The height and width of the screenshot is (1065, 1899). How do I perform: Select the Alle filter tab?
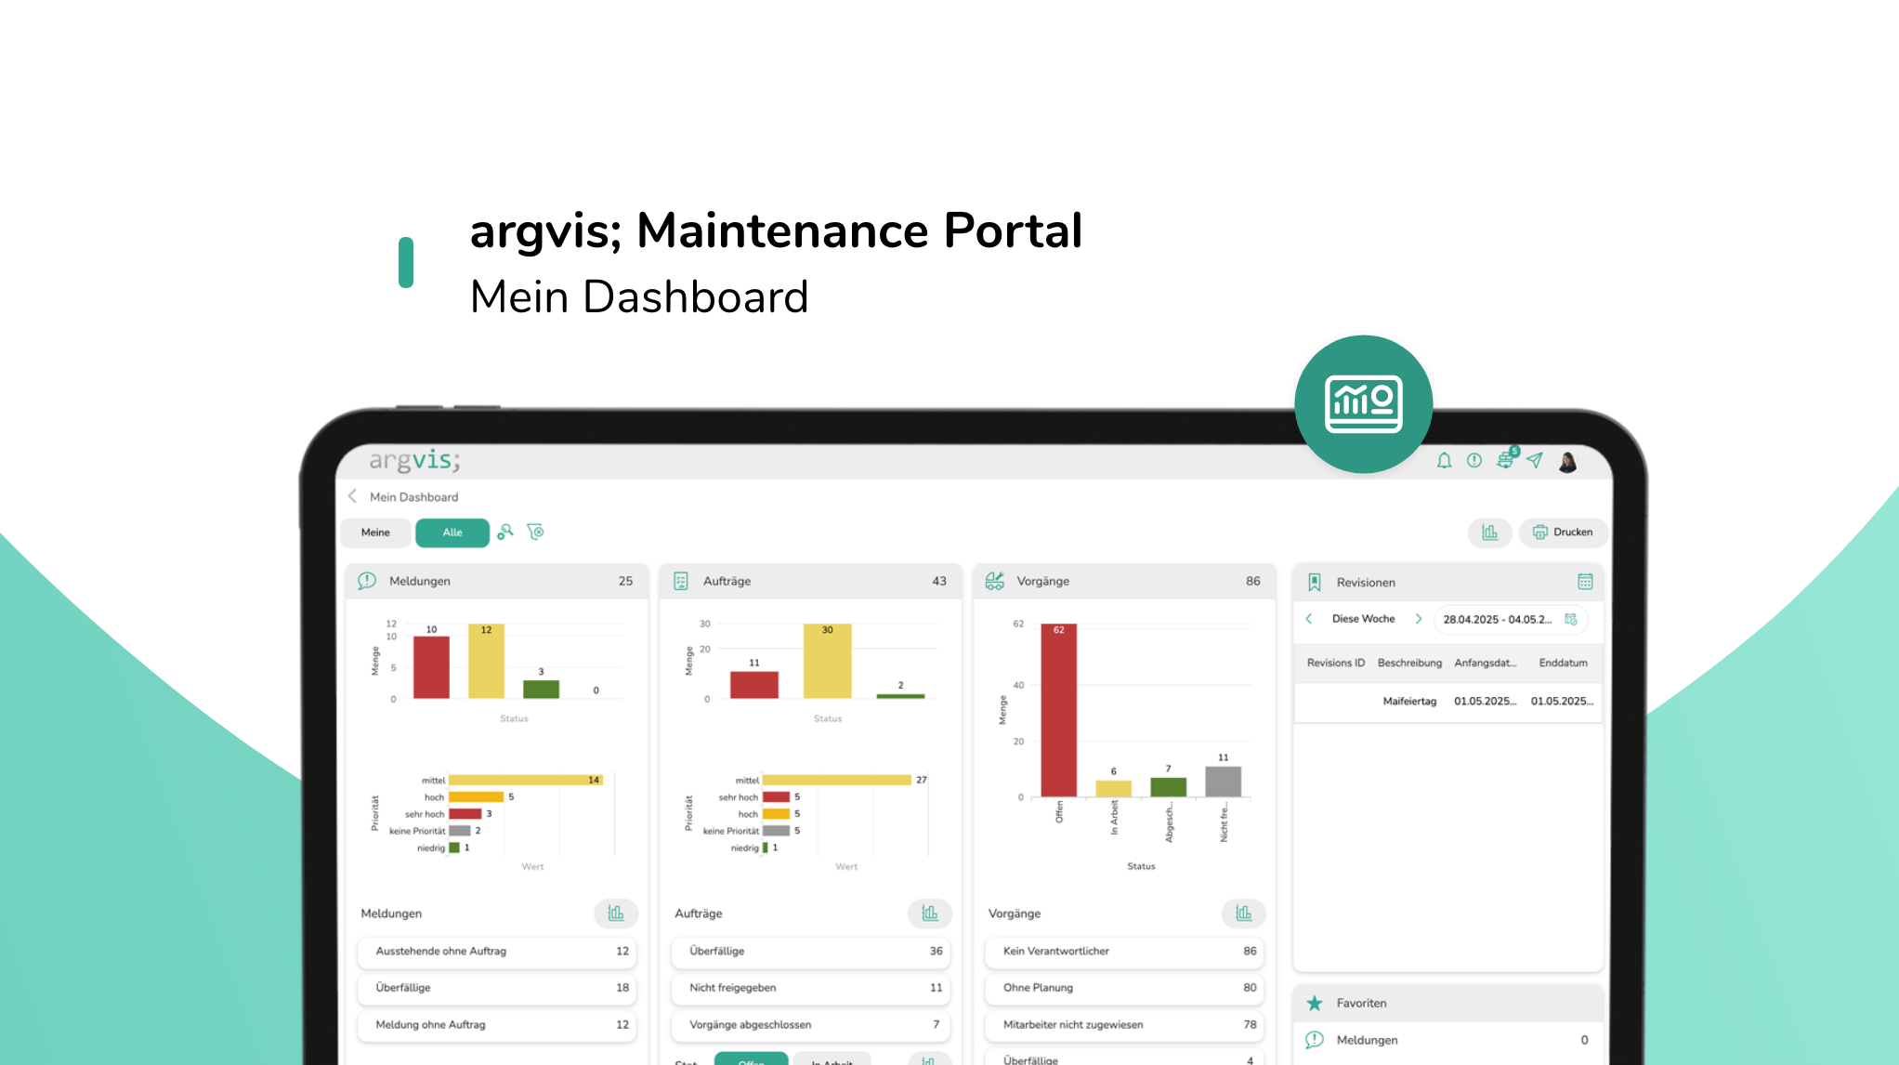tap(452, 532)
